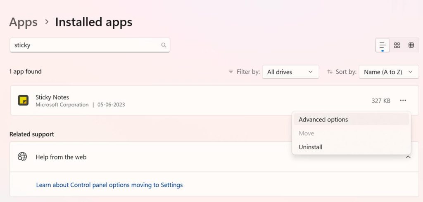This screenshot has width=423, height=202.
Task: Go back to Apps breadcrumb
Action: (x=23, y=22)
